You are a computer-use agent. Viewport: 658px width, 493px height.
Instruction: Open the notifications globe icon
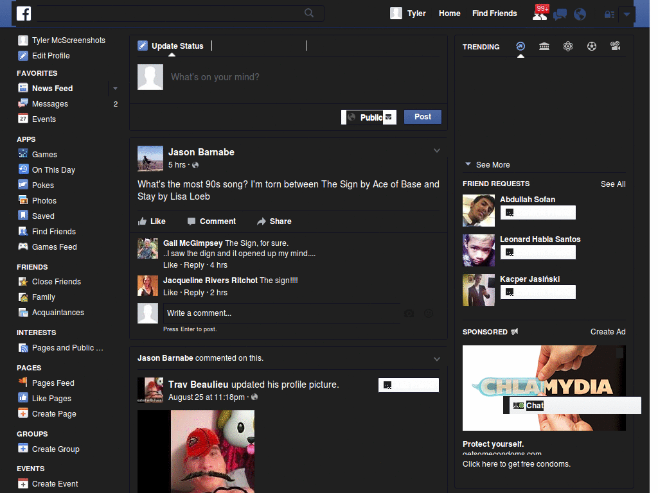tap(580, 14)
